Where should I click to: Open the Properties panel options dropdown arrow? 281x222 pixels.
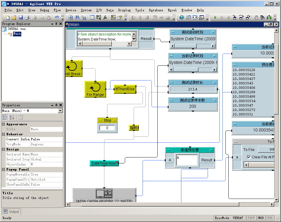[x=52, y=105]
